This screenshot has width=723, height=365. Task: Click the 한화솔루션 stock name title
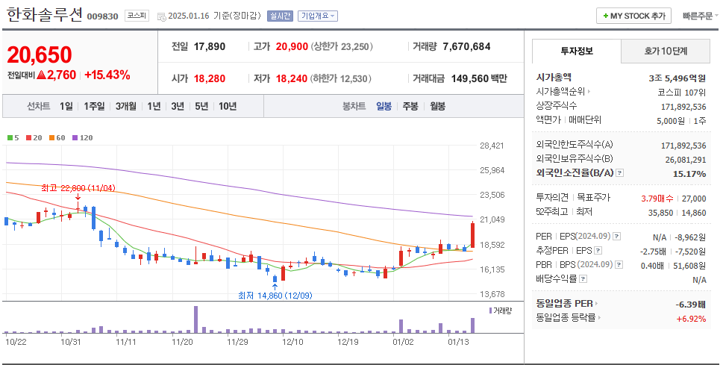[44, 14]
